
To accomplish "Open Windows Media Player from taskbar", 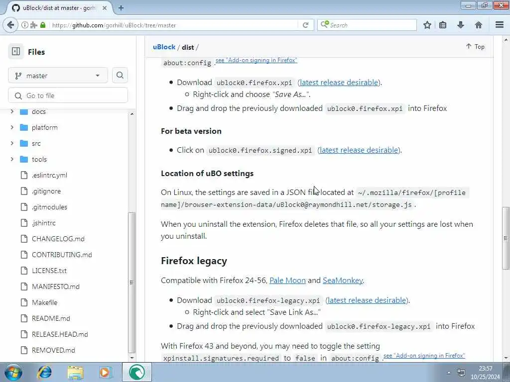I will pyautogui.click(x=105, y=372).
